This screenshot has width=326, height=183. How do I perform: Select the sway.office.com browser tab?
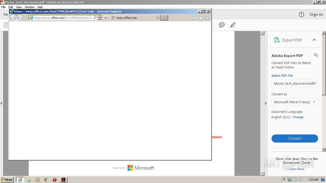(135, 18)
